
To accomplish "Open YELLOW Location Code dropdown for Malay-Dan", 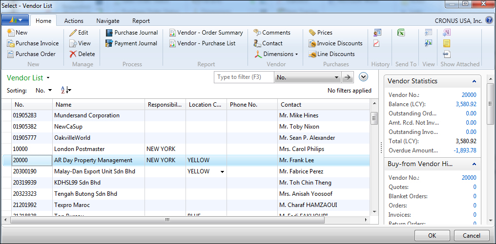I will click(x=223, y=172).
